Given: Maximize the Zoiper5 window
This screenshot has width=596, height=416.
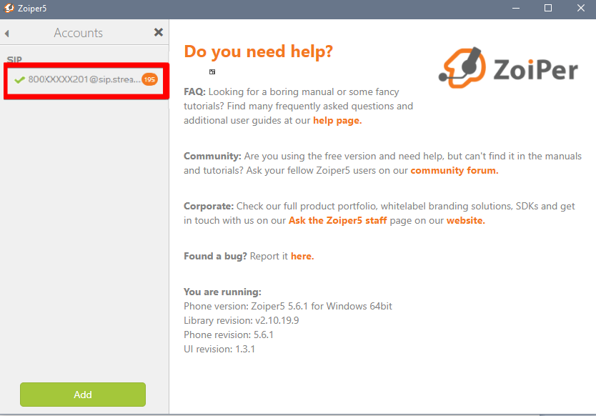Looking at the screenshot, I should (548, 8).
